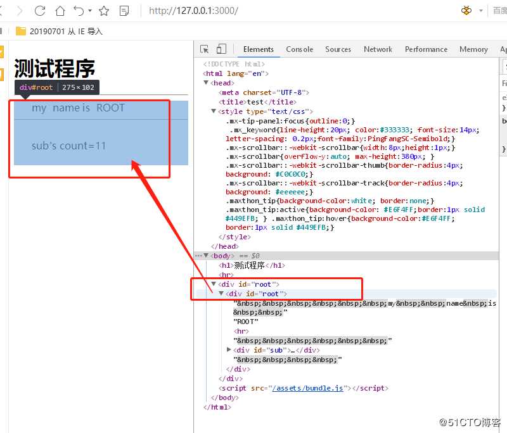This screenshot has width=507, height=433.
Task: Click the address bar URL 127.0.0.1:3000
Action: click(x=193, y=11)
